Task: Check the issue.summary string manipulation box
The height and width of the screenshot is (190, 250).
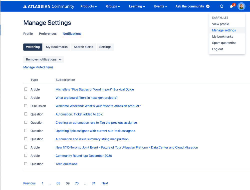Action: tap(26, 139)
